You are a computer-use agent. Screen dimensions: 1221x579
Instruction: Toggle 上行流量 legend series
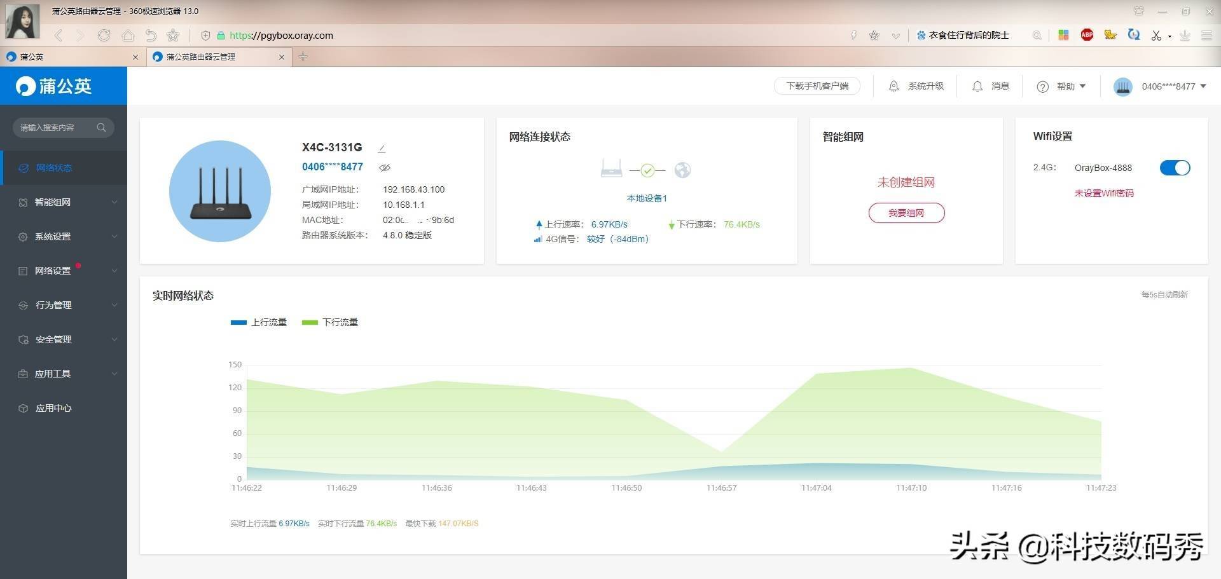click(259, 322)
